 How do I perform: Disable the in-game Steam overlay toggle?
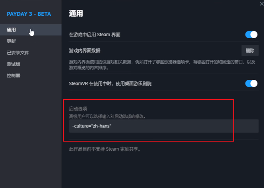tap(251, 35)
